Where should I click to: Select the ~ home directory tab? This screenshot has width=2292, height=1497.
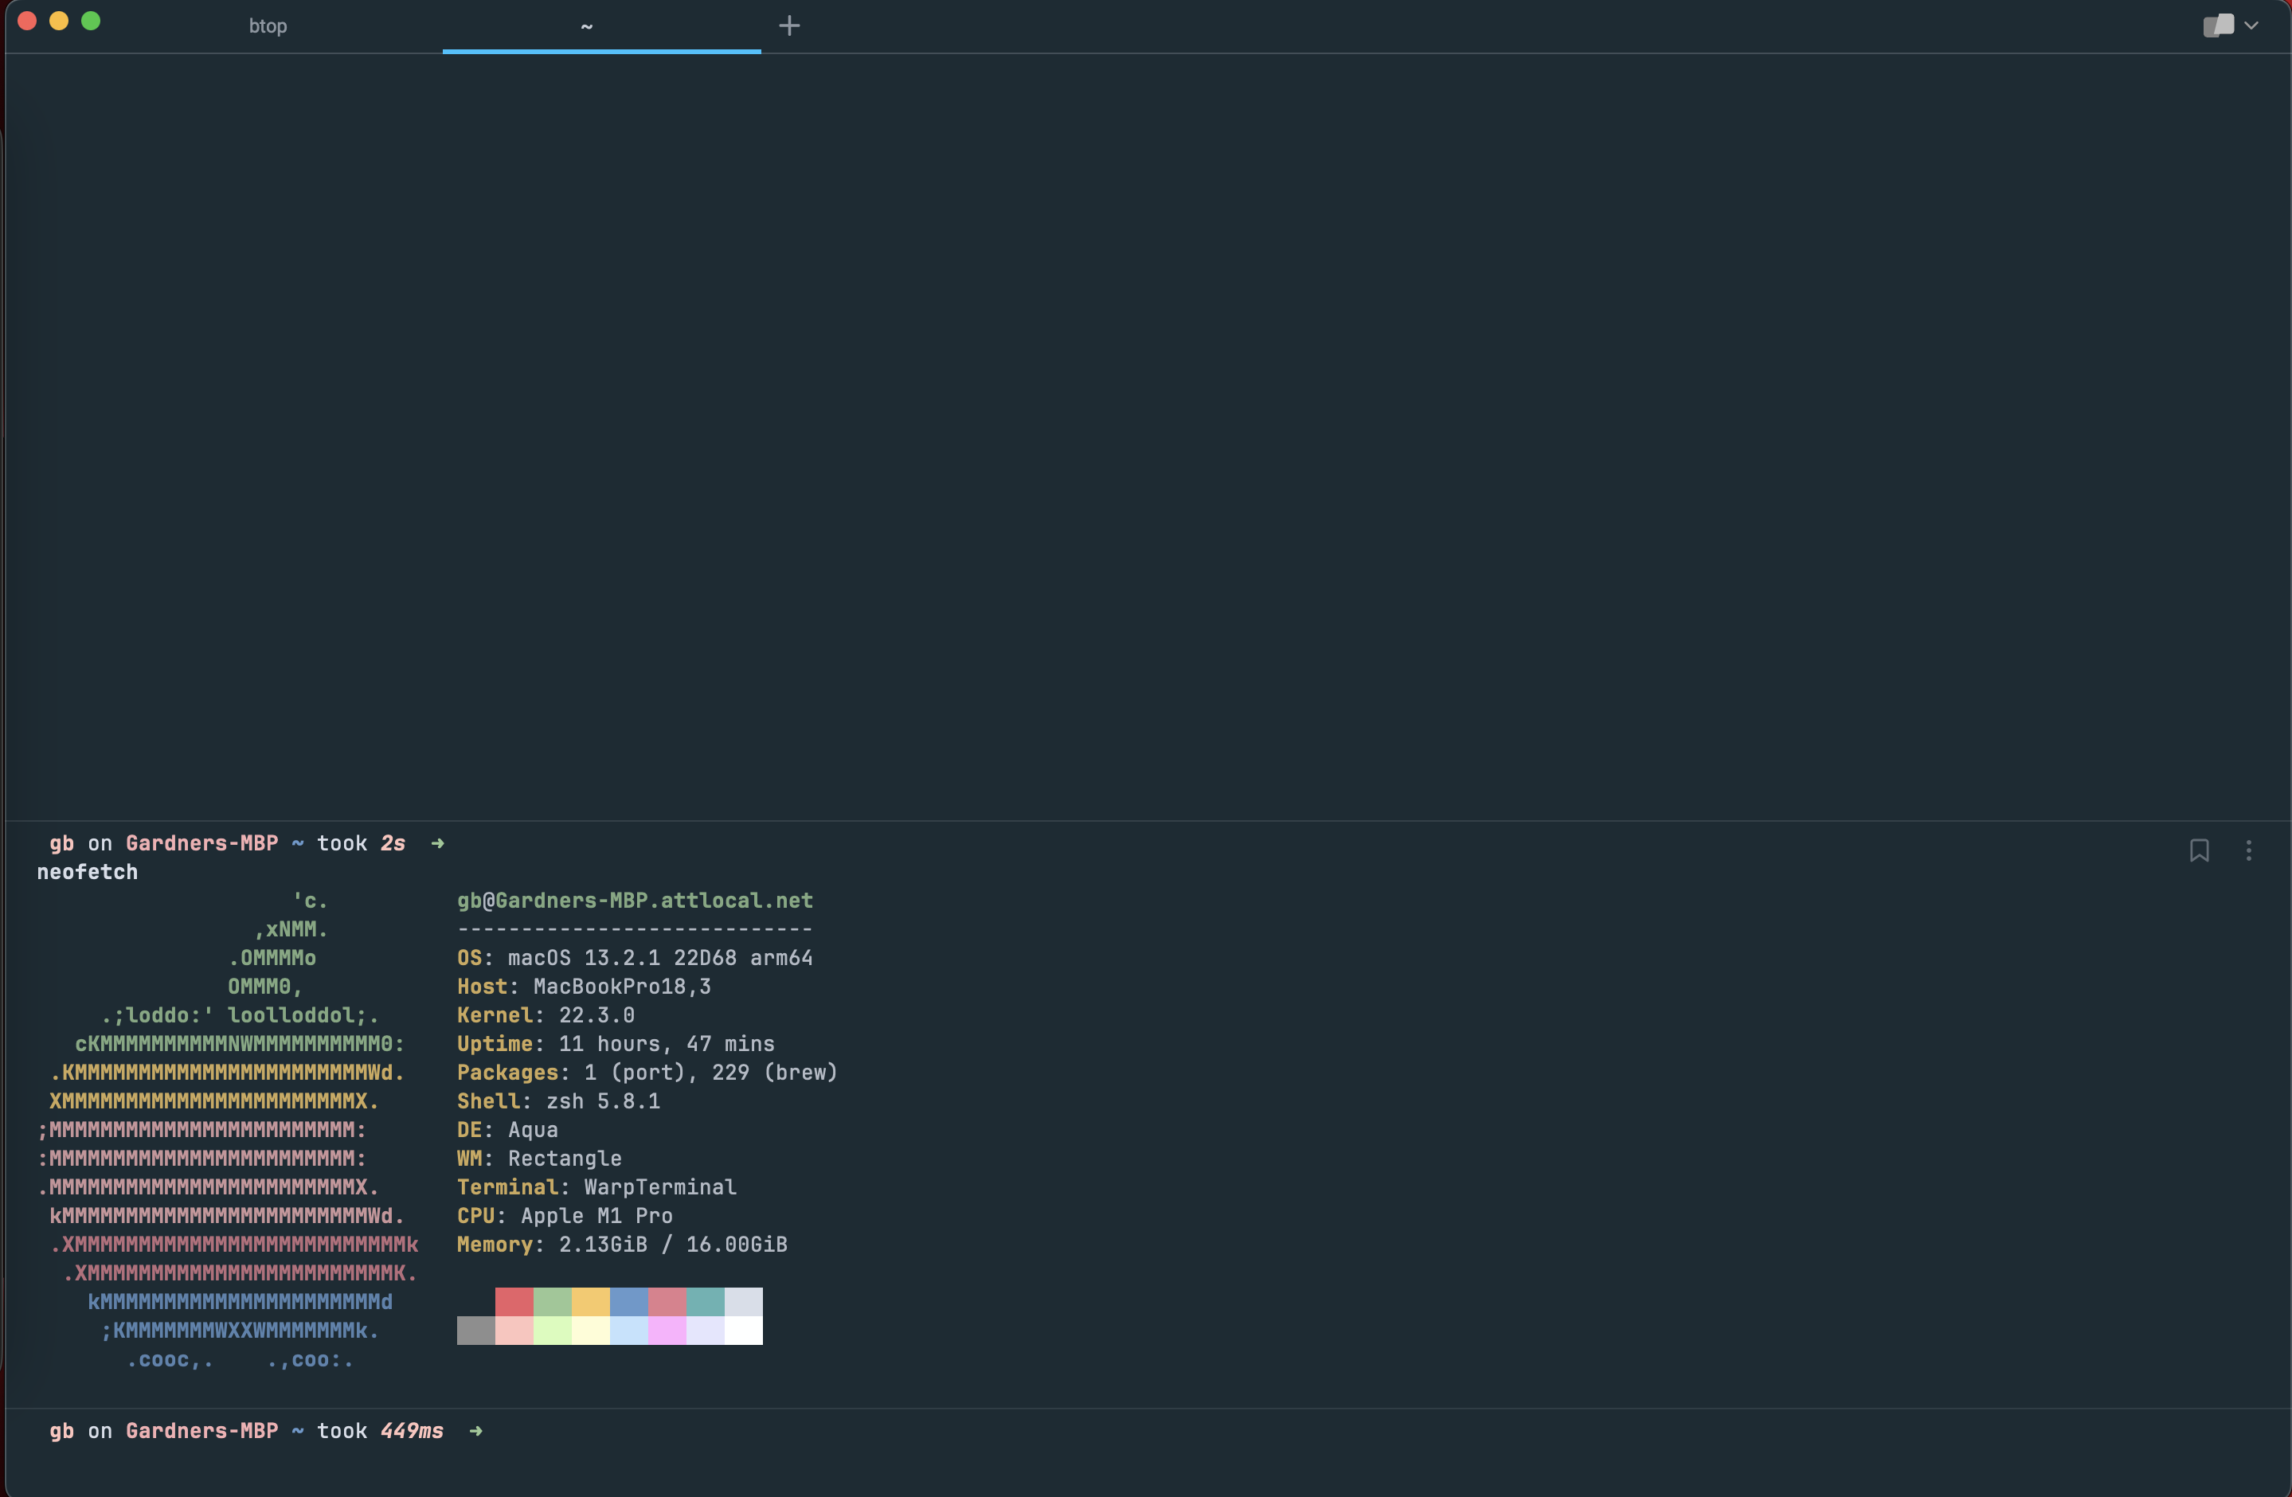pyautogui.click(x=586, y=26)
